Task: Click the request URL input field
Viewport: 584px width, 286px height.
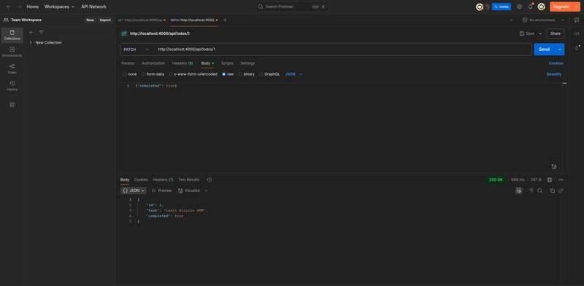Action: 342,49
